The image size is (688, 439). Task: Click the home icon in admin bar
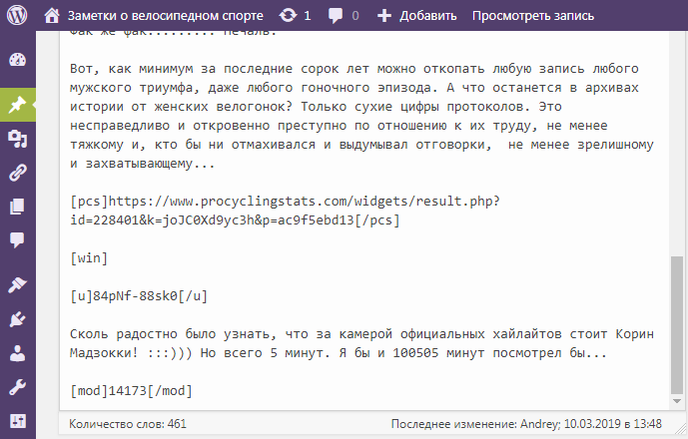coord(52,16)
